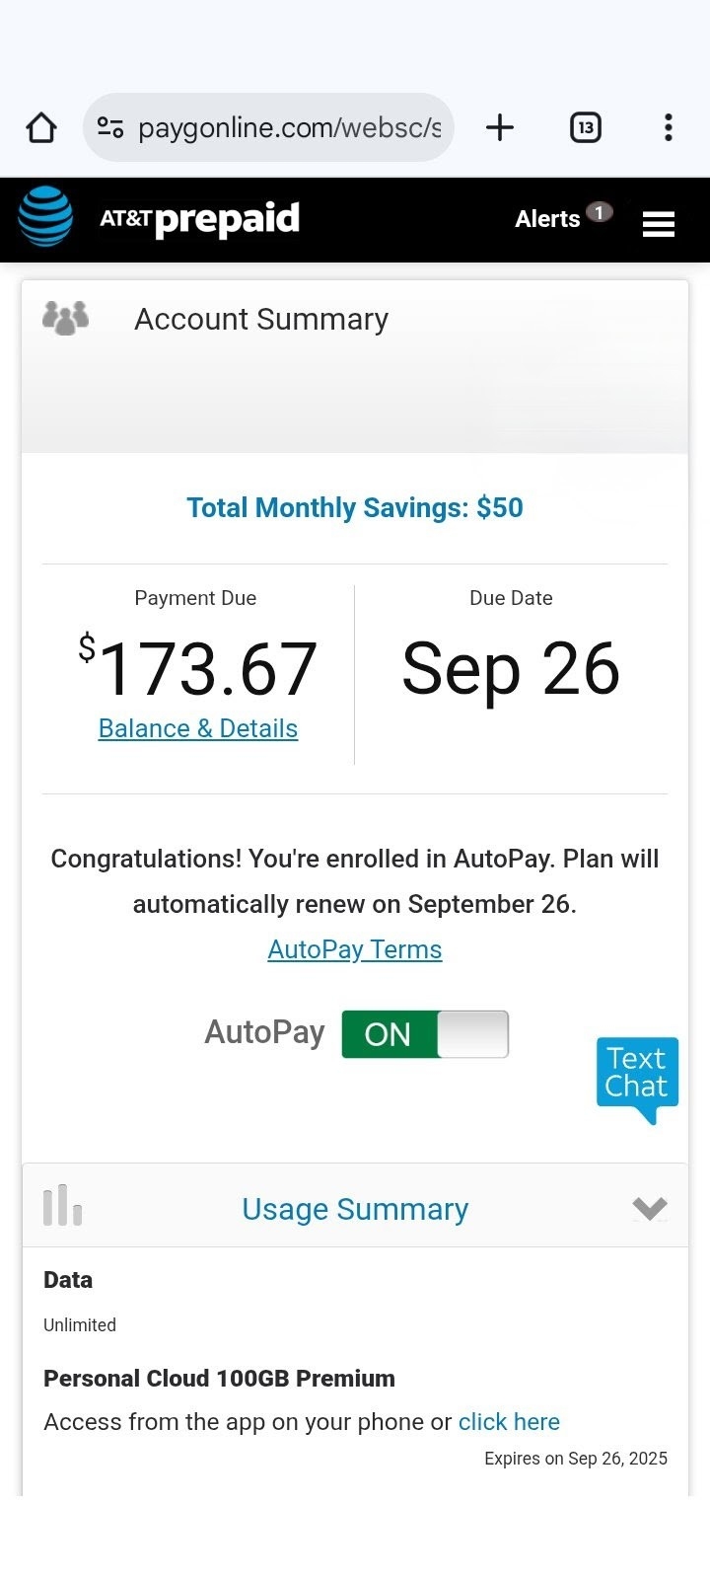Click the account group people icon
This screenshot has height=1579, width=710.
pyautogui.click(x=66, y=318)
